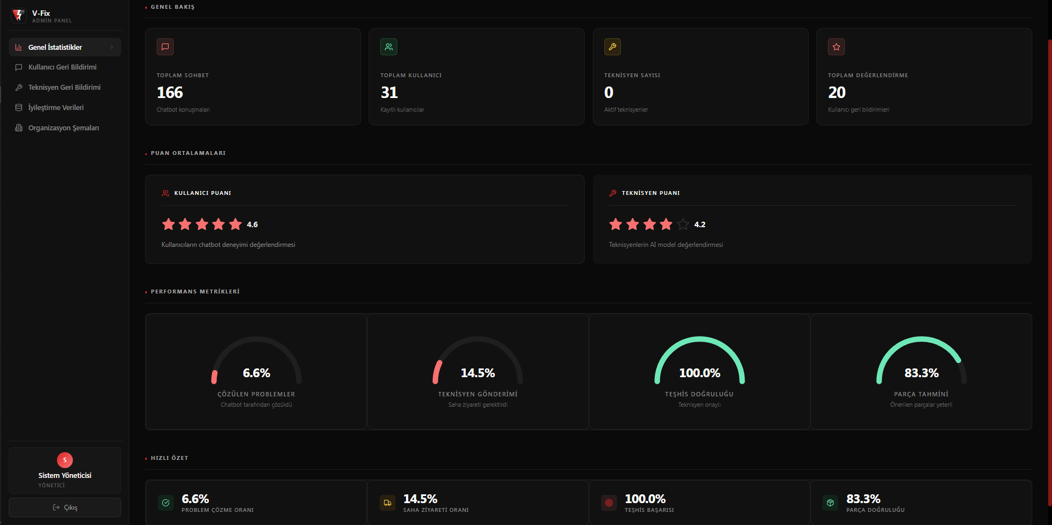Click the Saha Ziyareti Oranı label
Screen dimensions: 1052x525
click(436, 510)
